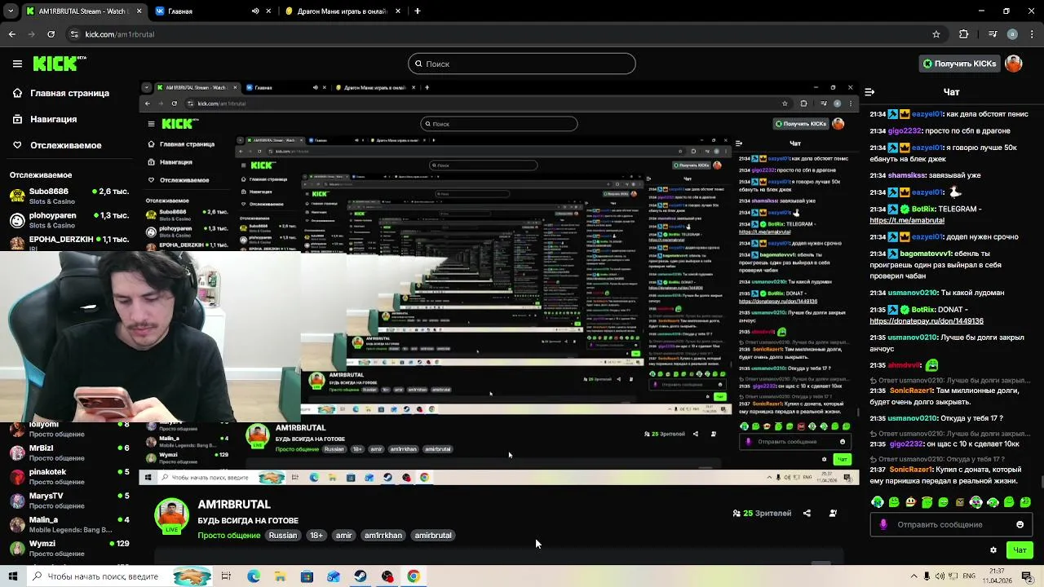Switch to the Драгон Мани browser tab
This screenshot has width=1044, height=587.
coord(341,11)
